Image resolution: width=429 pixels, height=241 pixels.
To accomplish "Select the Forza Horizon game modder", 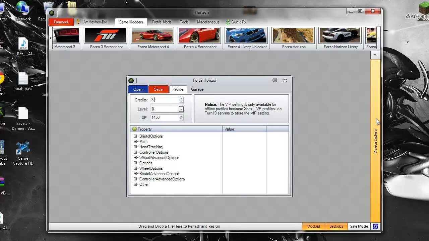I will click(x=294, y=38).
